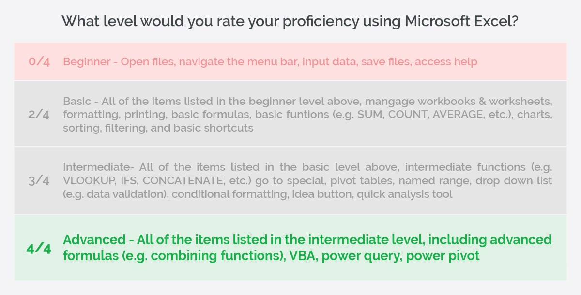Click the Microsoft Excel proficiency question heading
Image resolution: width=581 pixels, height=295 pixels.
tap(290, 22)
